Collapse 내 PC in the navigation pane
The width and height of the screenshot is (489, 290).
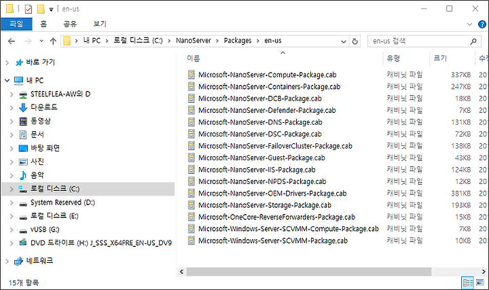click(x=7, y=80)
